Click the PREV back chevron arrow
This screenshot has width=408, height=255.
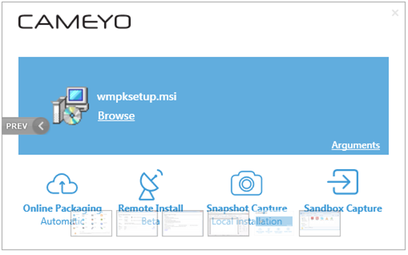[x=41, y=126]
